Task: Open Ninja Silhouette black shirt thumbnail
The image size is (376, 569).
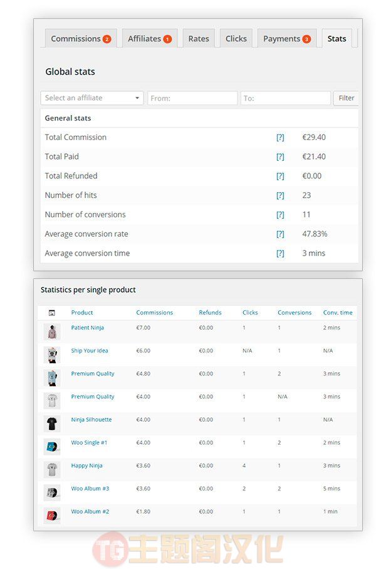Action: coord(52,423)
